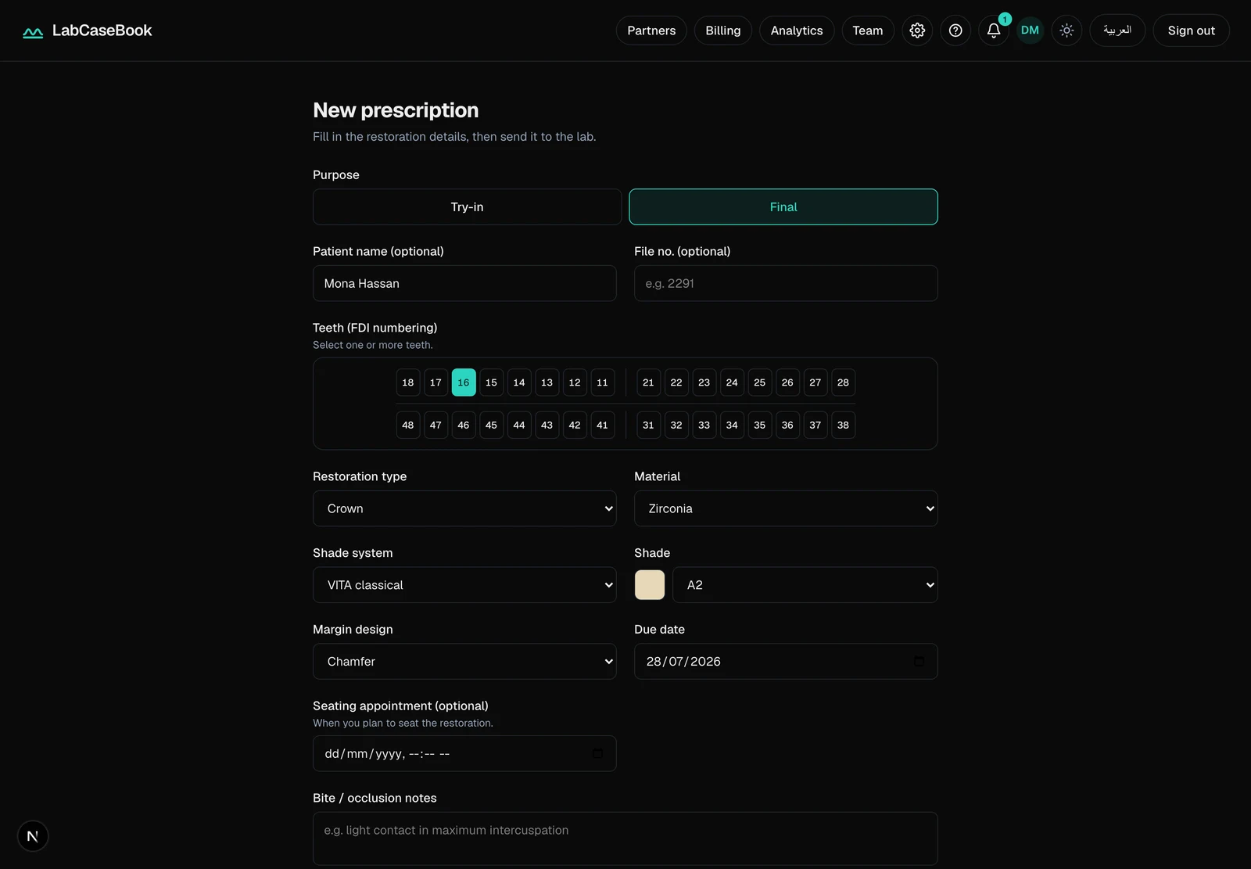Select tooth 38
This screenshot has height=869, width=1251.
tap(843, 426)
